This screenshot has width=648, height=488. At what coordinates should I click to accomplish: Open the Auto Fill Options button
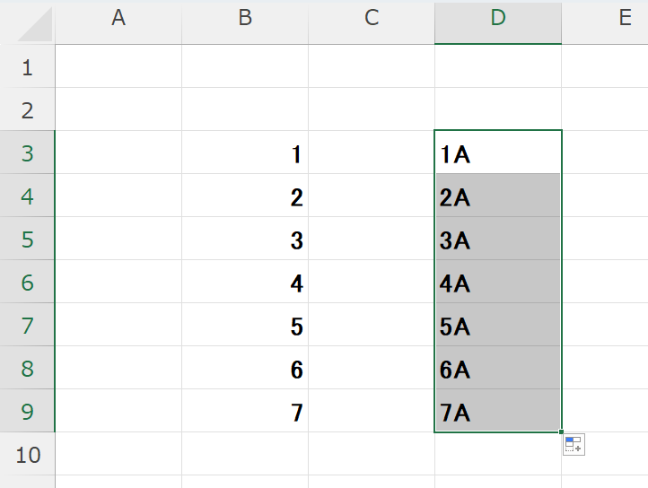(574, 444)
